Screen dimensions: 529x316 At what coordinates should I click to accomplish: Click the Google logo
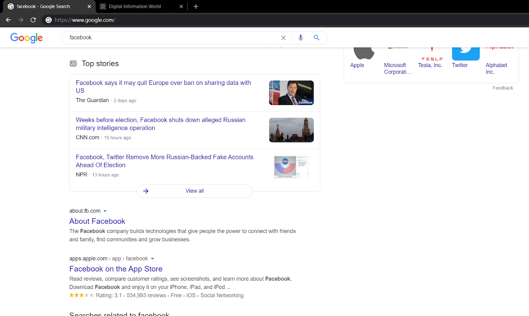coord(26,38)
